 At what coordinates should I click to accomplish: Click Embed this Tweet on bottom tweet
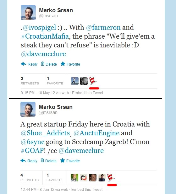pyautogui.click(x=87, y=189)
